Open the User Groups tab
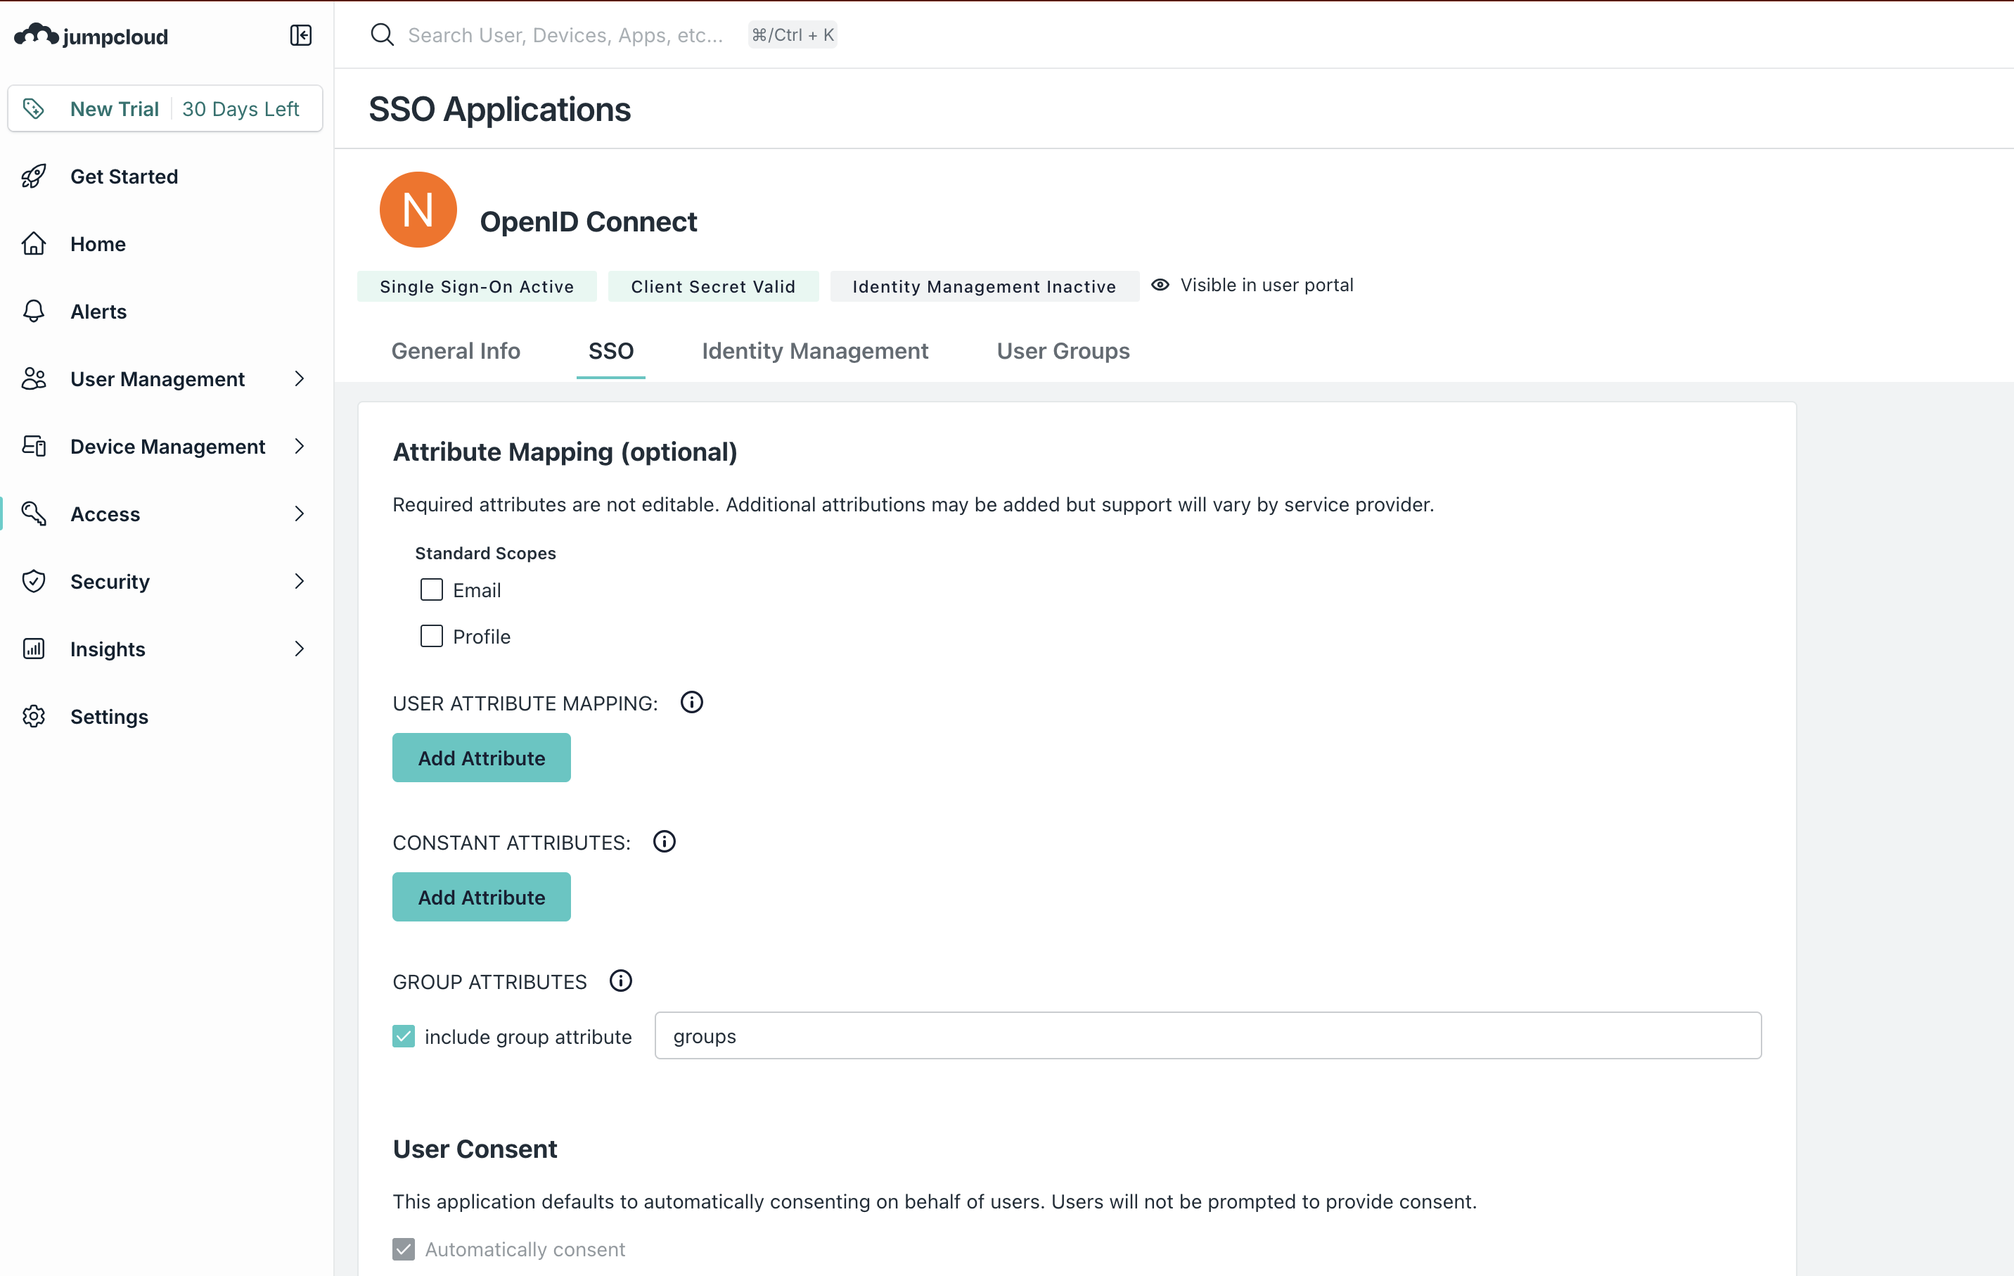This screenshot has width=2014, height=1276. [1062, 350]
